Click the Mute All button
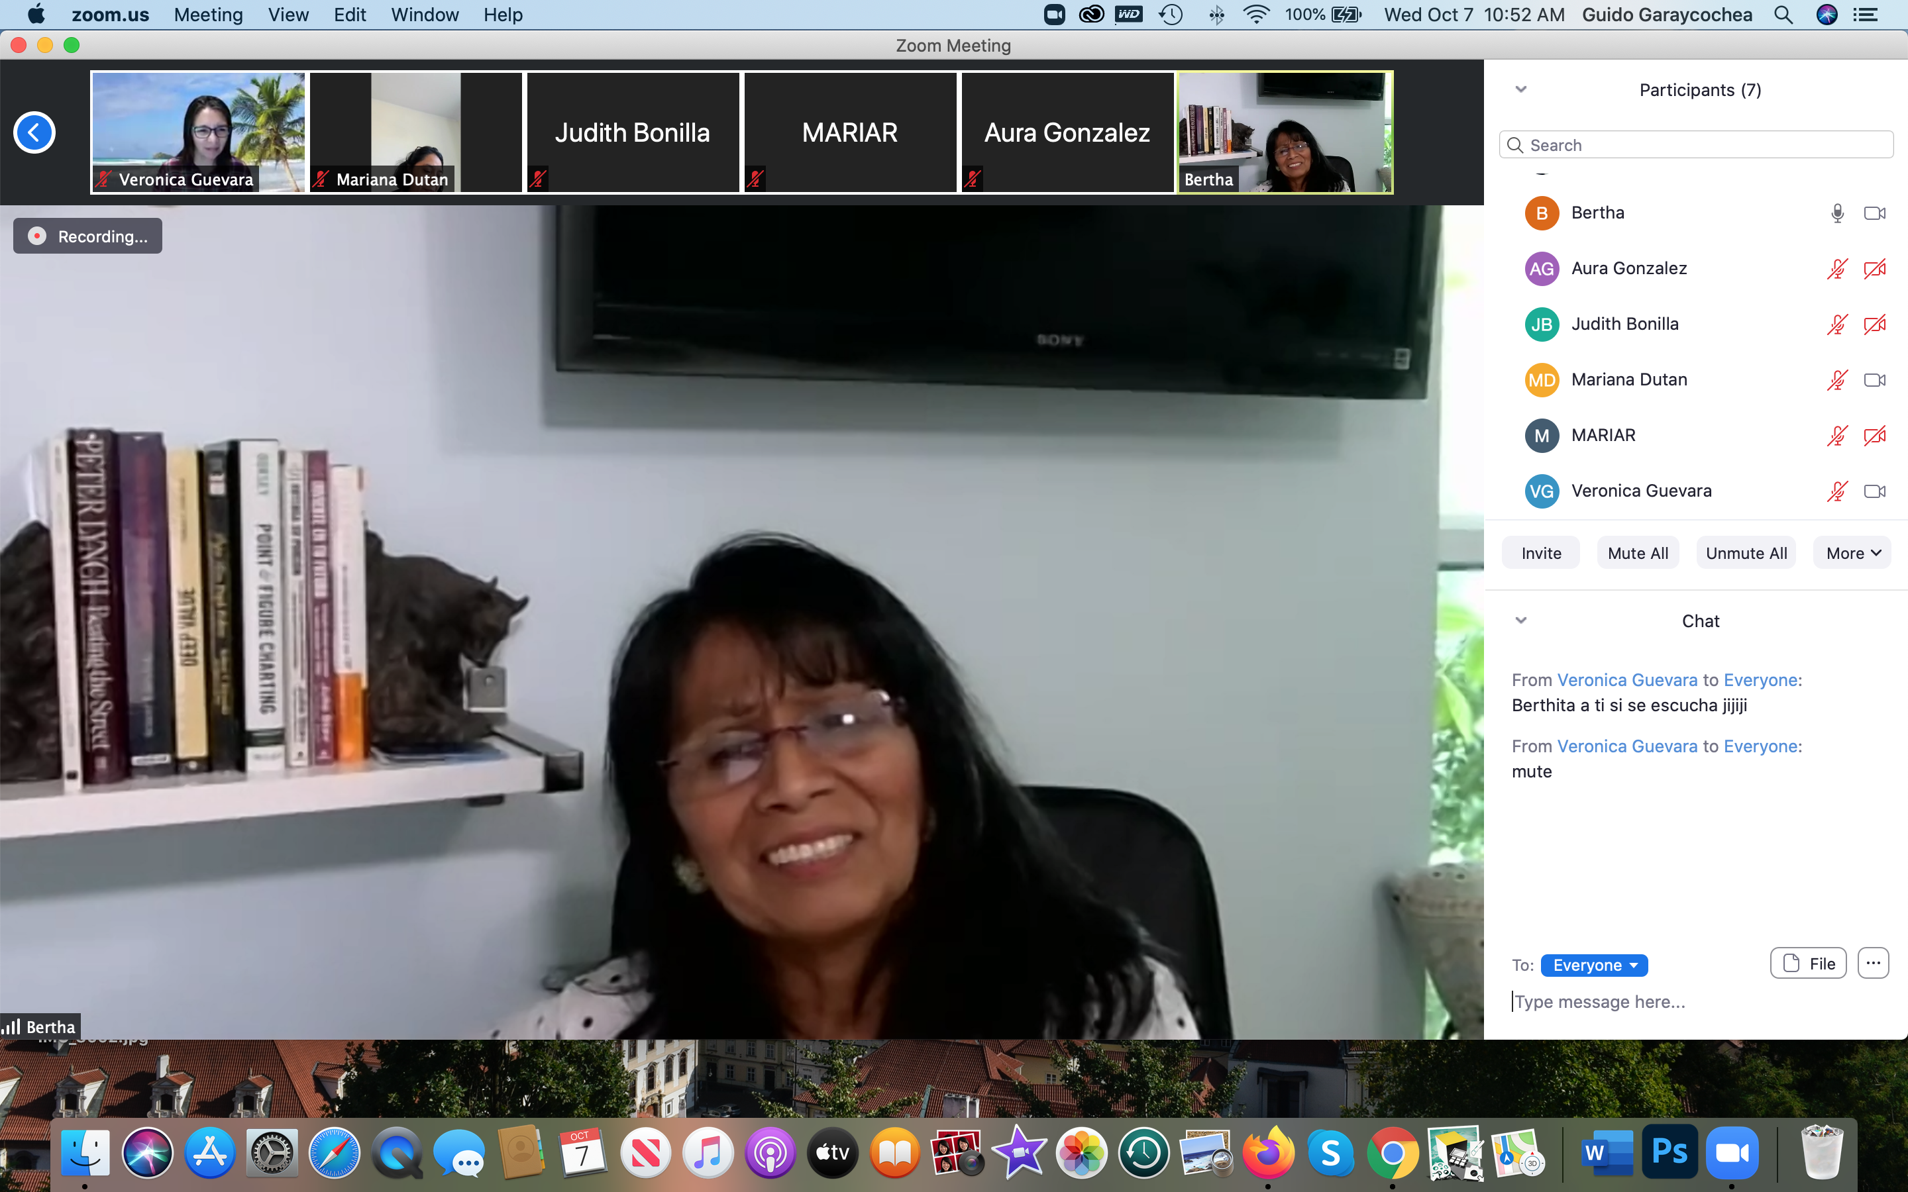This screenshot has height=1192, width=1908. tap(1638, 553)
